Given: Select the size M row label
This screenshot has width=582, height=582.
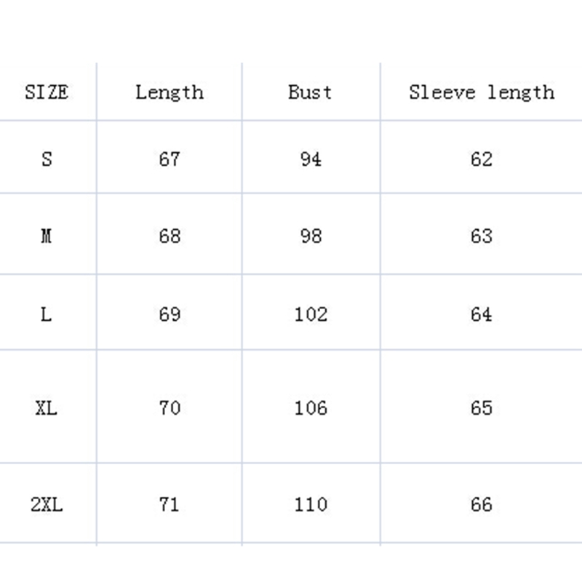Looking at the screenshot, I should point(47,236).
